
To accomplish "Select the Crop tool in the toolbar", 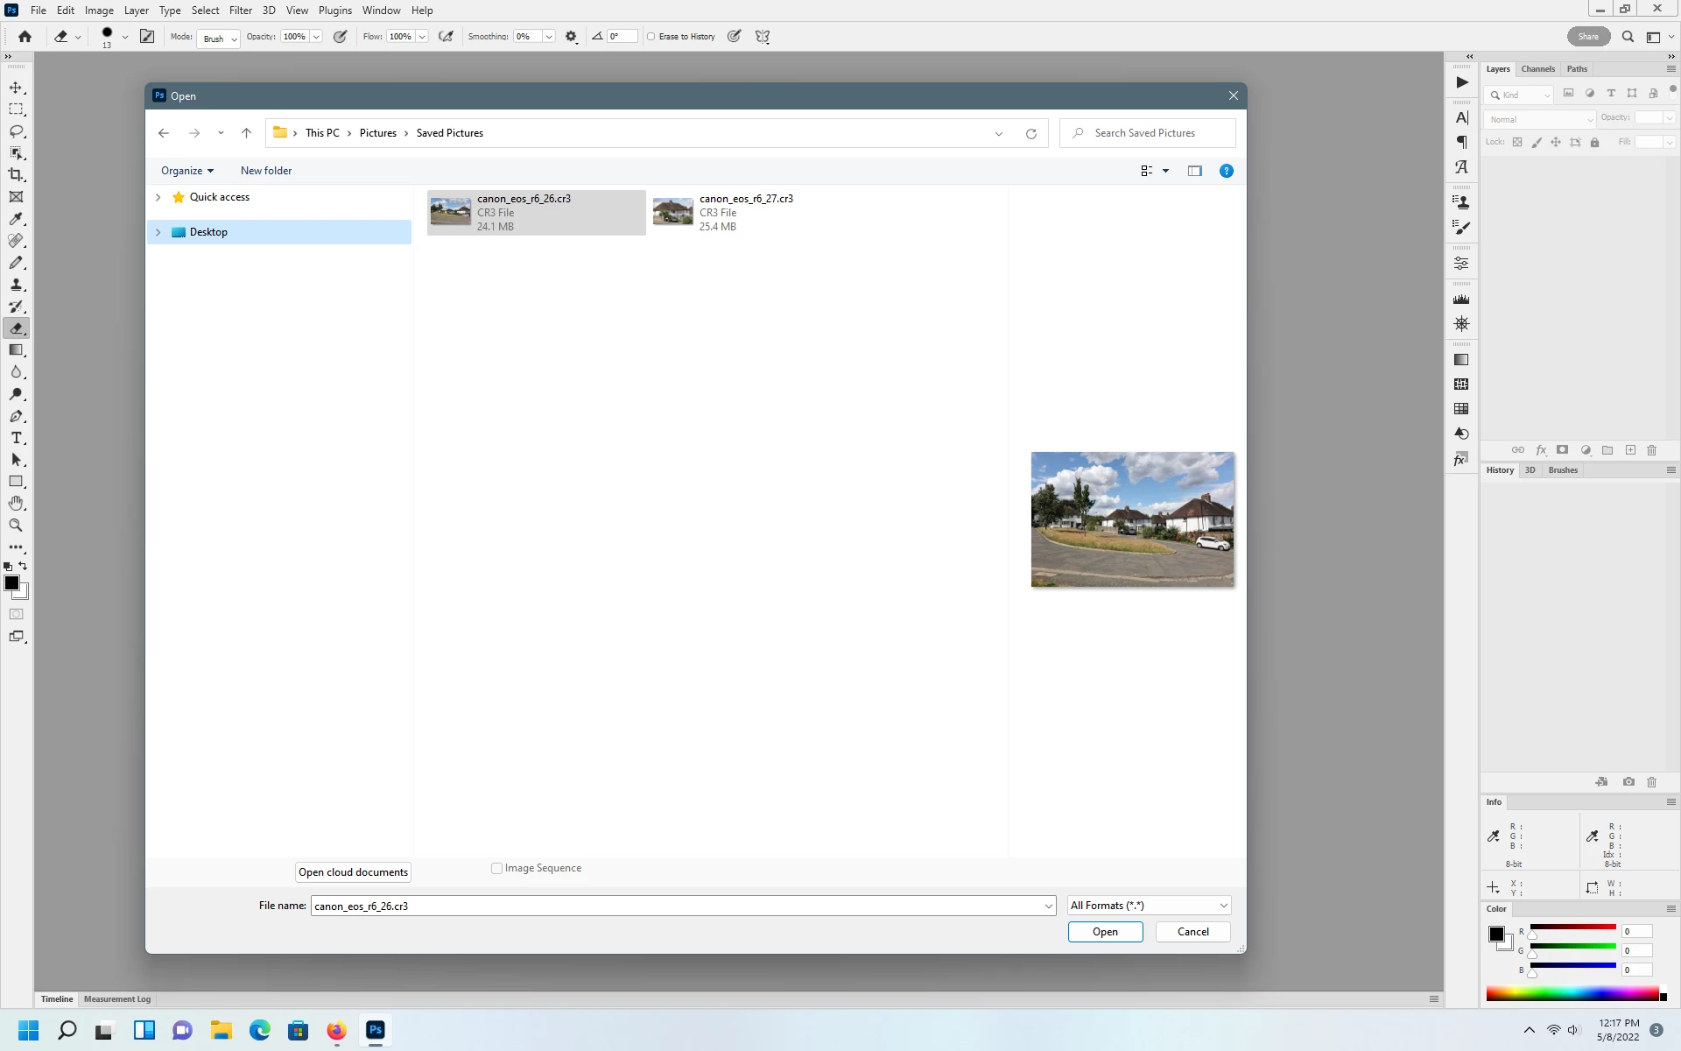I will pyautogui.click(x=16, y=175).
